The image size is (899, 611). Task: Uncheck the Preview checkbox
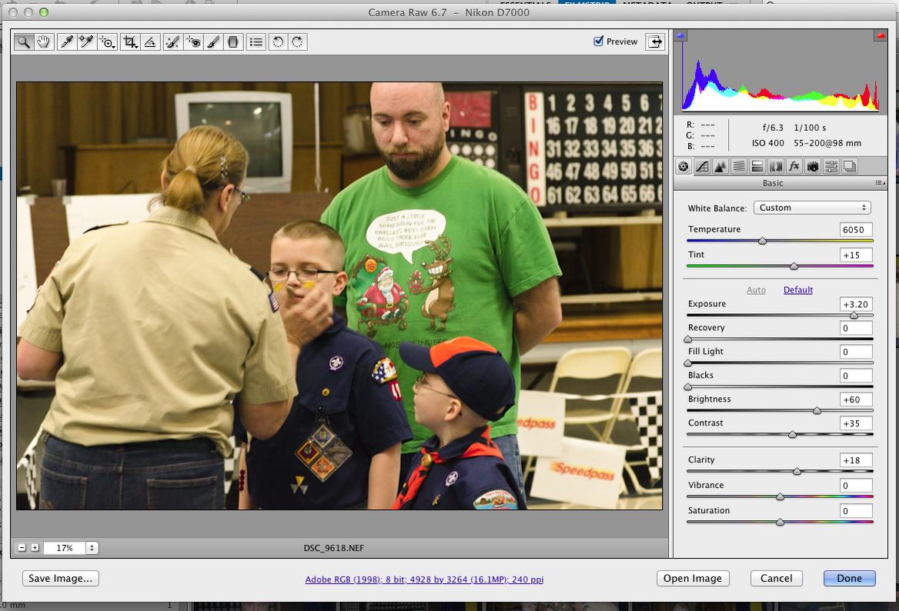[x=599, y=42]
